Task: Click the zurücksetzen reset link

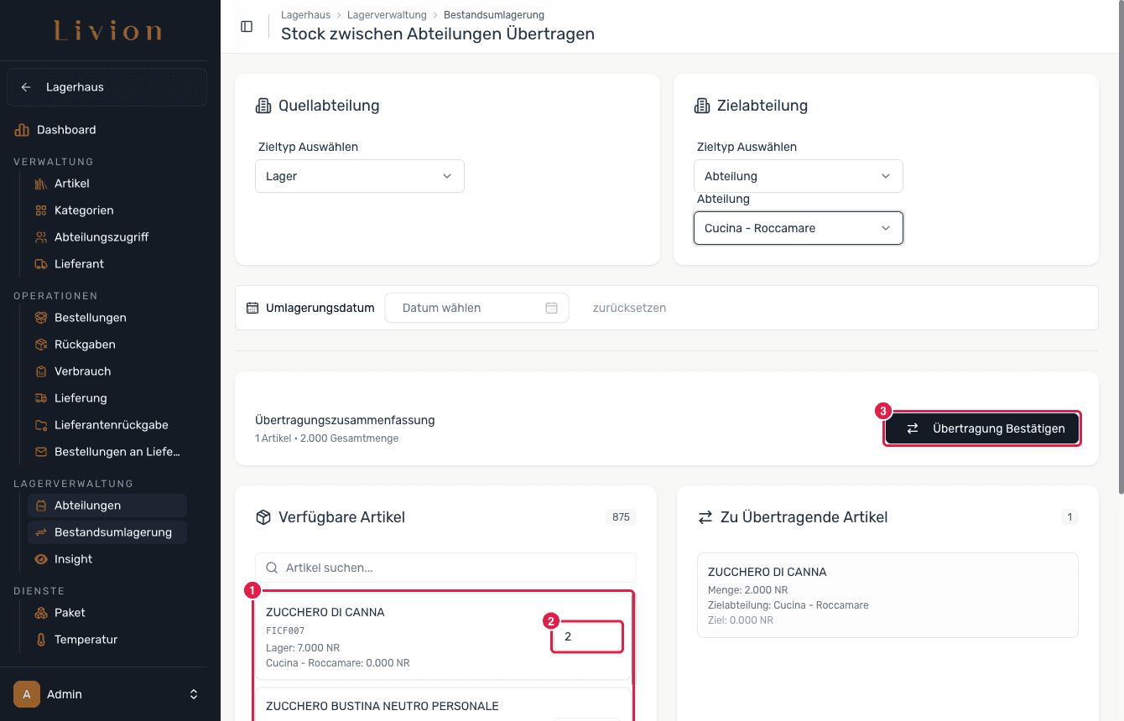Action: pyautogui.click(x=629, y=308)
